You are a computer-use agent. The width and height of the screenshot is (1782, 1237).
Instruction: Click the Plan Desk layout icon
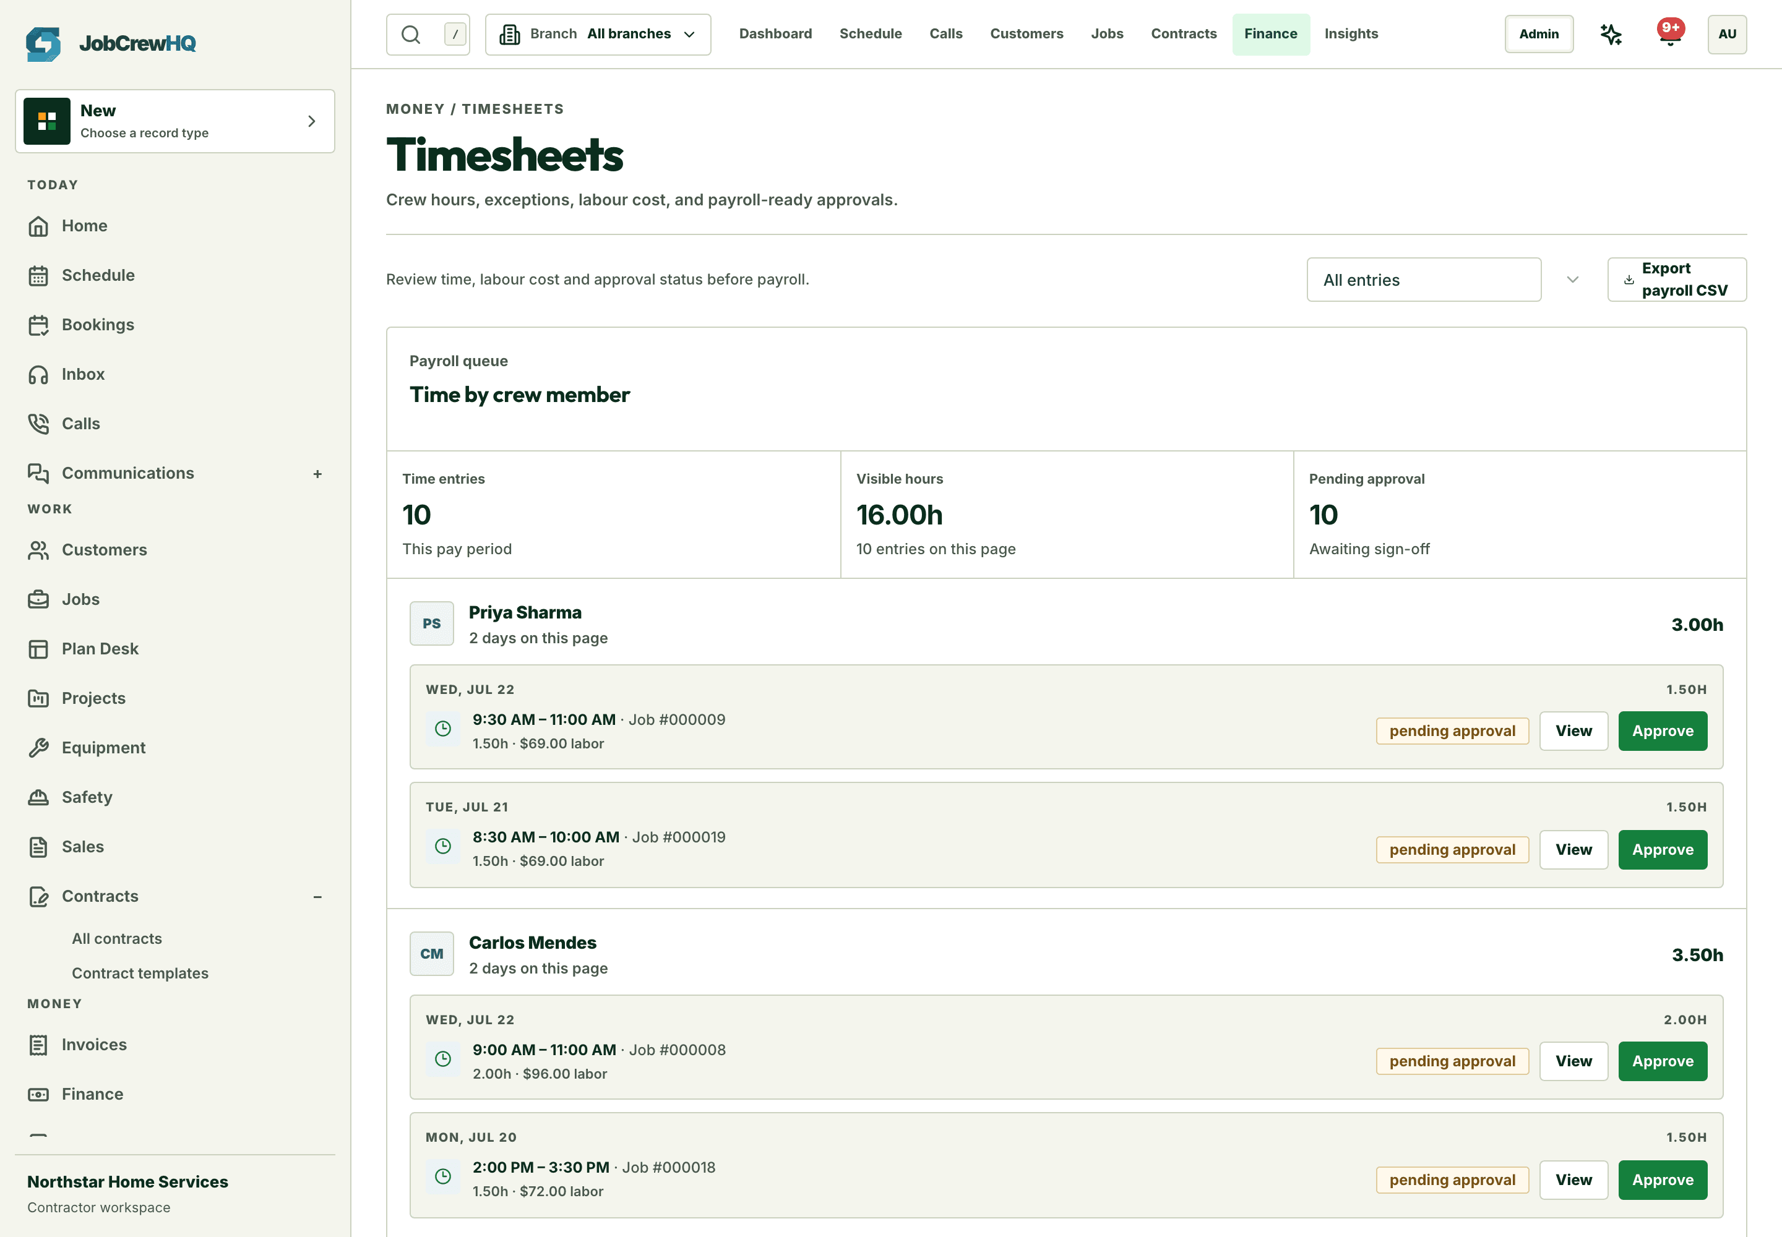(x=38, y=649)
